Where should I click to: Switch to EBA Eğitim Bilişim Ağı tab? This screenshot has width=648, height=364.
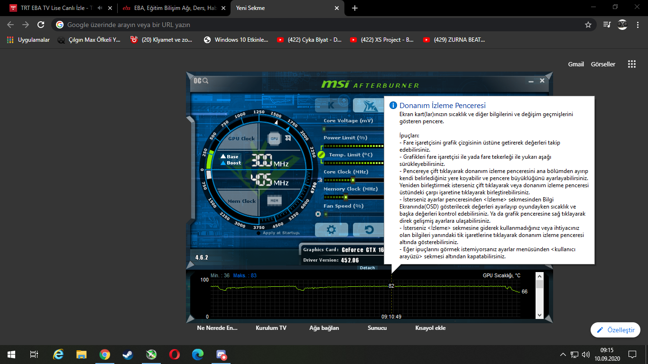pyautogui.click(x=173, y=8)
